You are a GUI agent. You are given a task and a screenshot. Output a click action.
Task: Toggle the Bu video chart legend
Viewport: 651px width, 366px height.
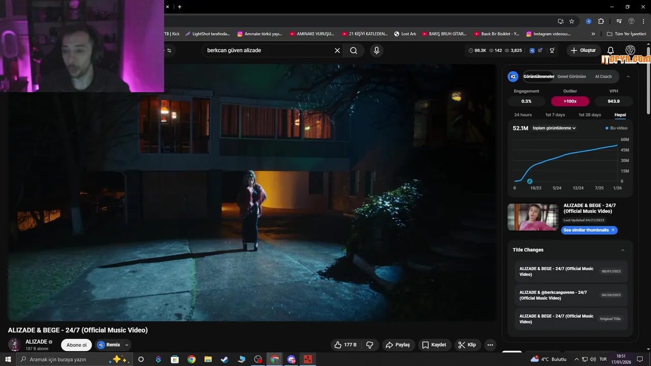click(x=616, y=128)
